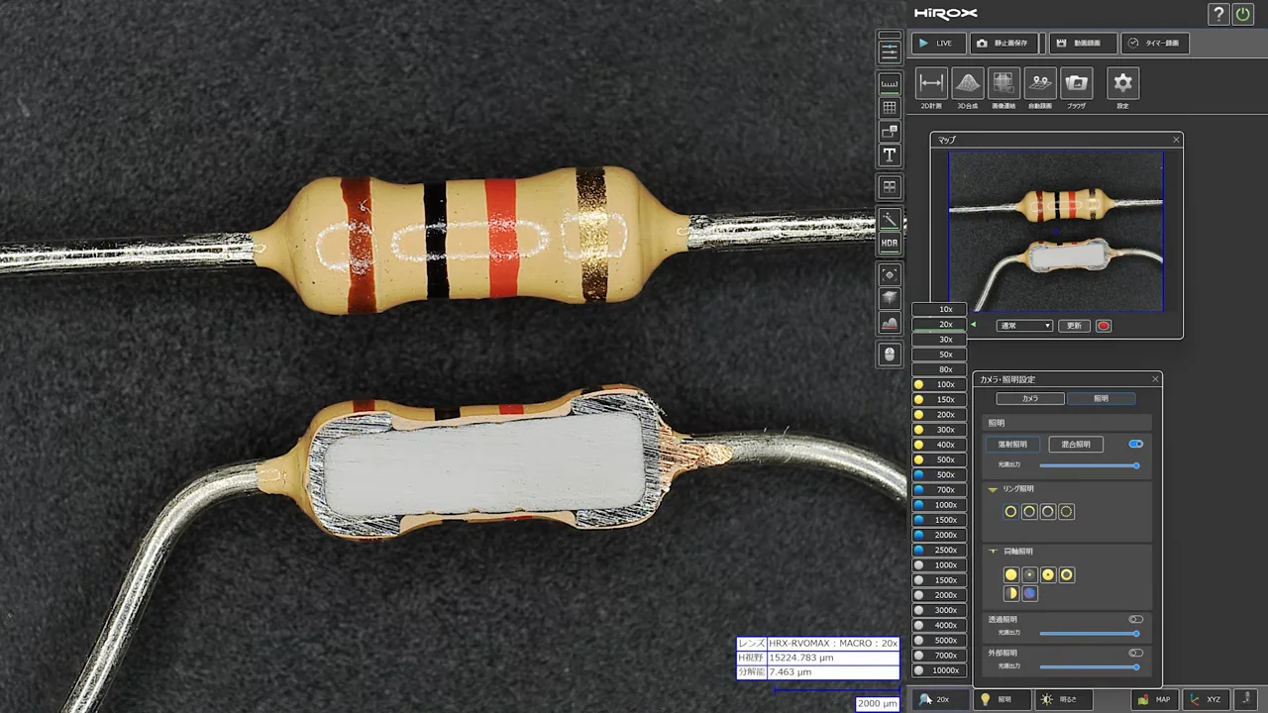Select the first ring illumination pattern
This screenshot has height=713, width=1268.
pyautogui.click(x=1010, y=512)
